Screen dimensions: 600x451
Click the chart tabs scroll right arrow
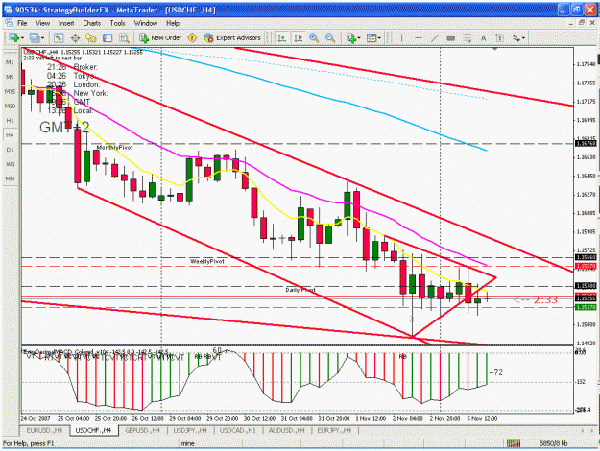point(592,431)
